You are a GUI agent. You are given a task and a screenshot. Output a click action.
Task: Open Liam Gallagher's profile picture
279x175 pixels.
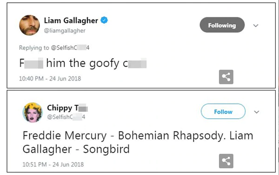pyautogui.click(x=30, y=25)
